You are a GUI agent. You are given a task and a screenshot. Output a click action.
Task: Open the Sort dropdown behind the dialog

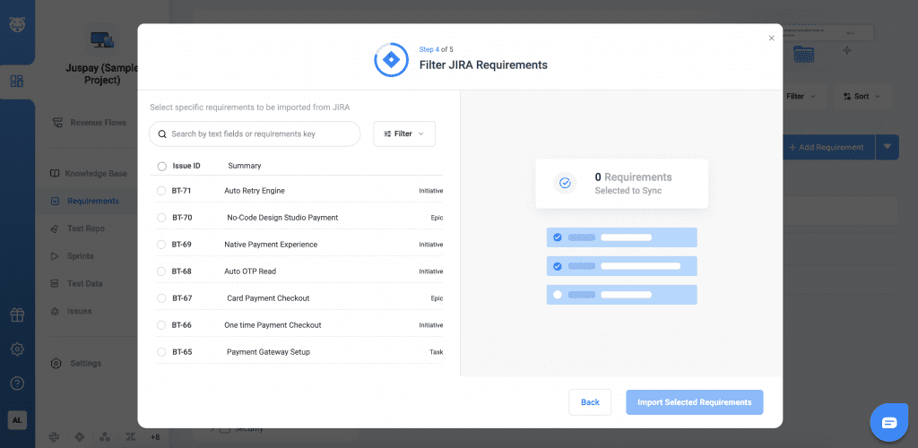pyautogui.click(x=861, y=96)
